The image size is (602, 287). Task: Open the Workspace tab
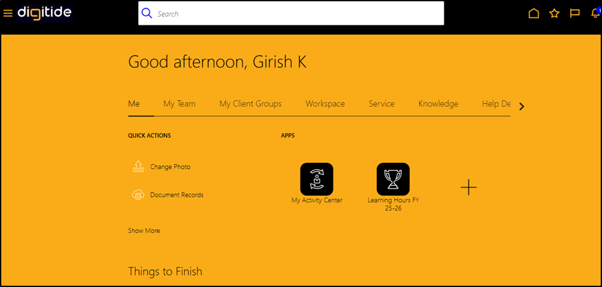325,104
